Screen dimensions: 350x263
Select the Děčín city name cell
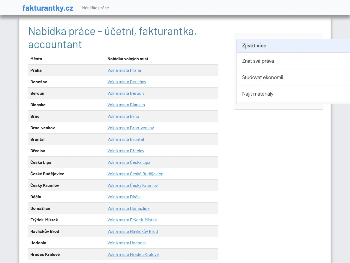coord(67,197)
